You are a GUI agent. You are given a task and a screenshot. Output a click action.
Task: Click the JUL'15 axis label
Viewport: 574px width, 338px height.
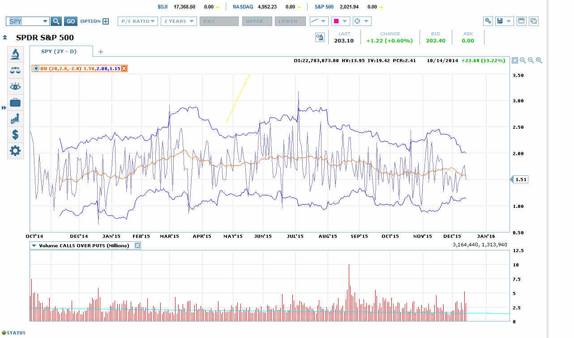pyautogui.click(x=295, y=236)
